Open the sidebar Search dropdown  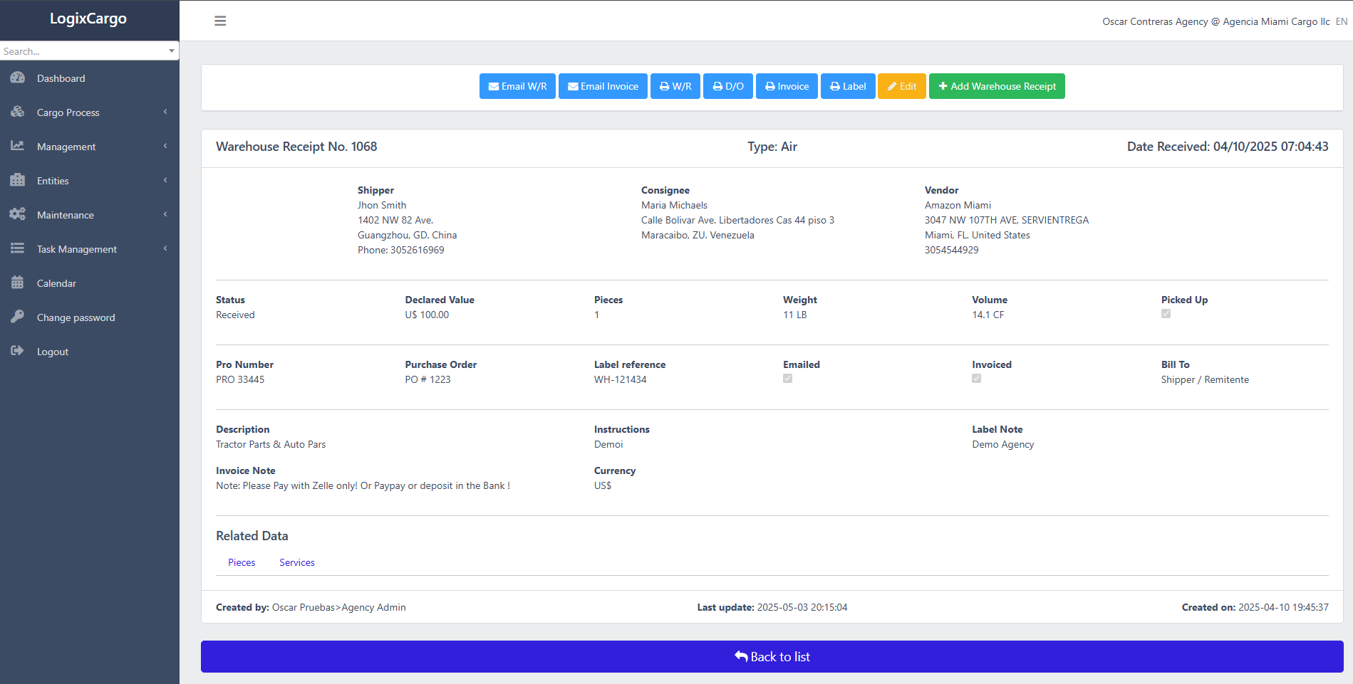(x=89, y=51)
